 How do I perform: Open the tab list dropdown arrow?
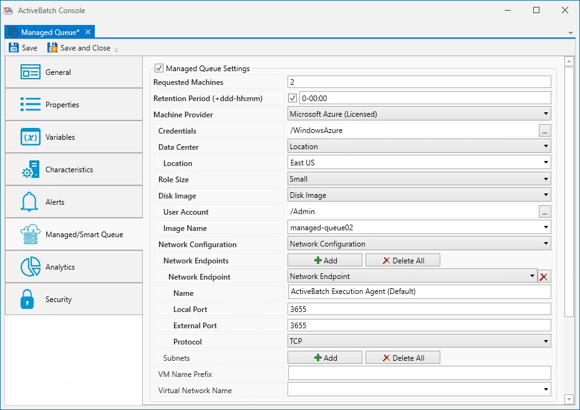coord(571,33)
